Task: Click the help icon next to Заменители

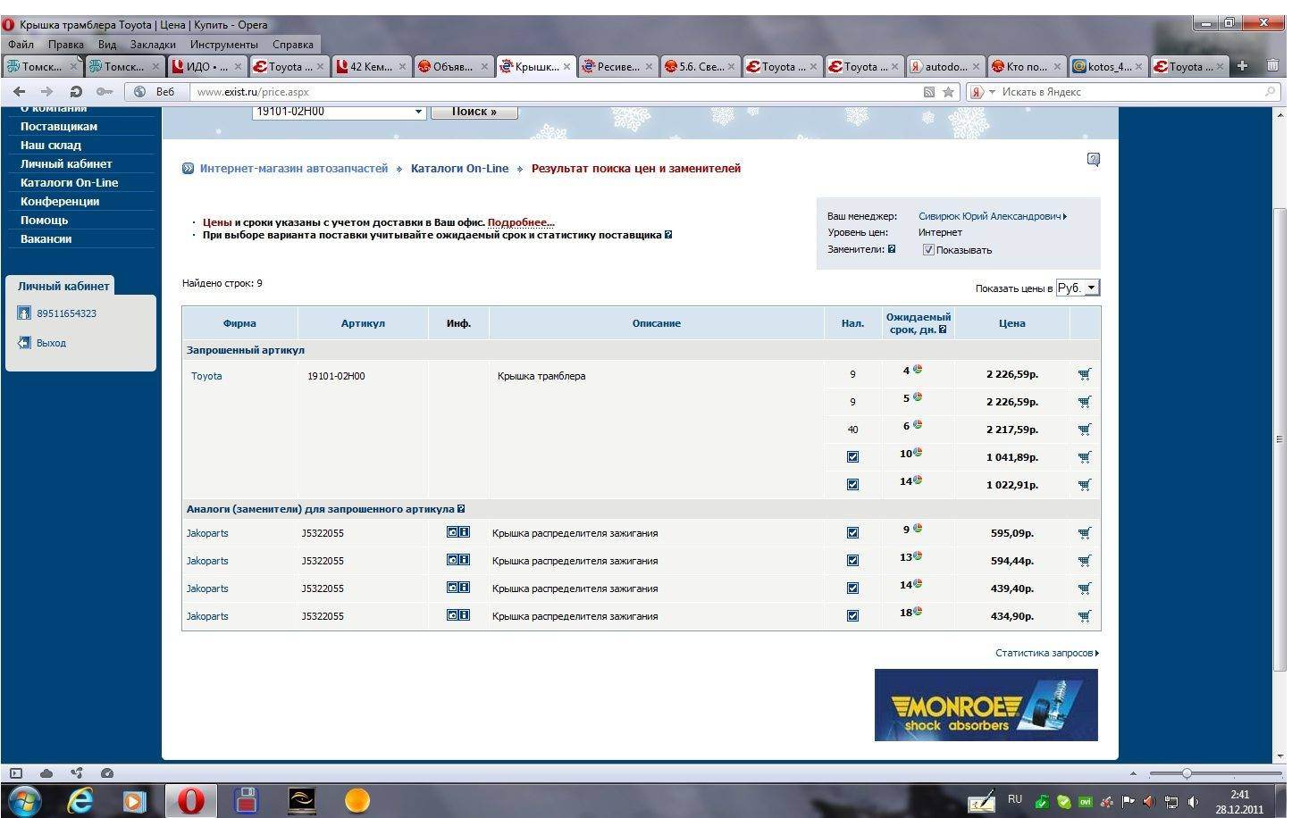Action: (891, 249)
